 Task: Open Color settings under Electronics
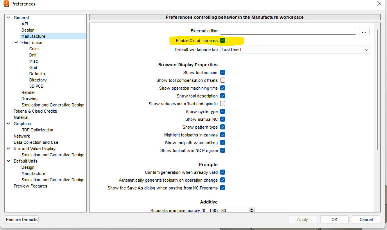click(x=34, y=49)
